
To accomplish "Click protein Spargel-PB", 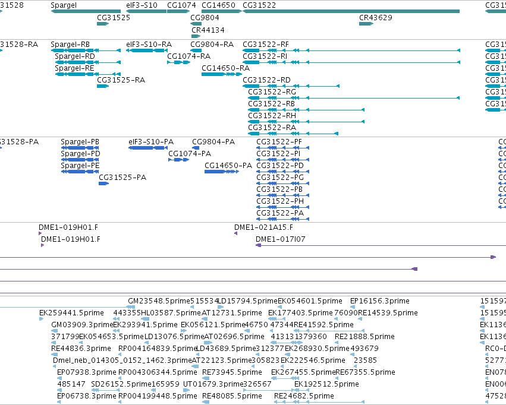I will (x=80, y=142).
